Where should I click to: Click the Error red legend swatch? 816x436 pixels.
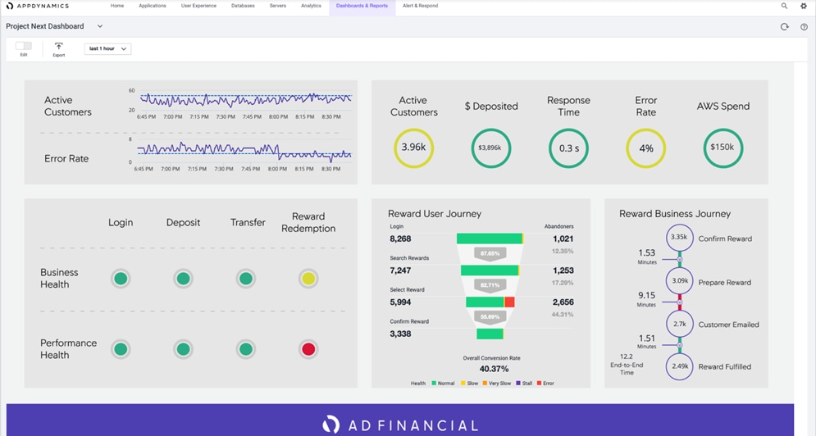(539, 384)
